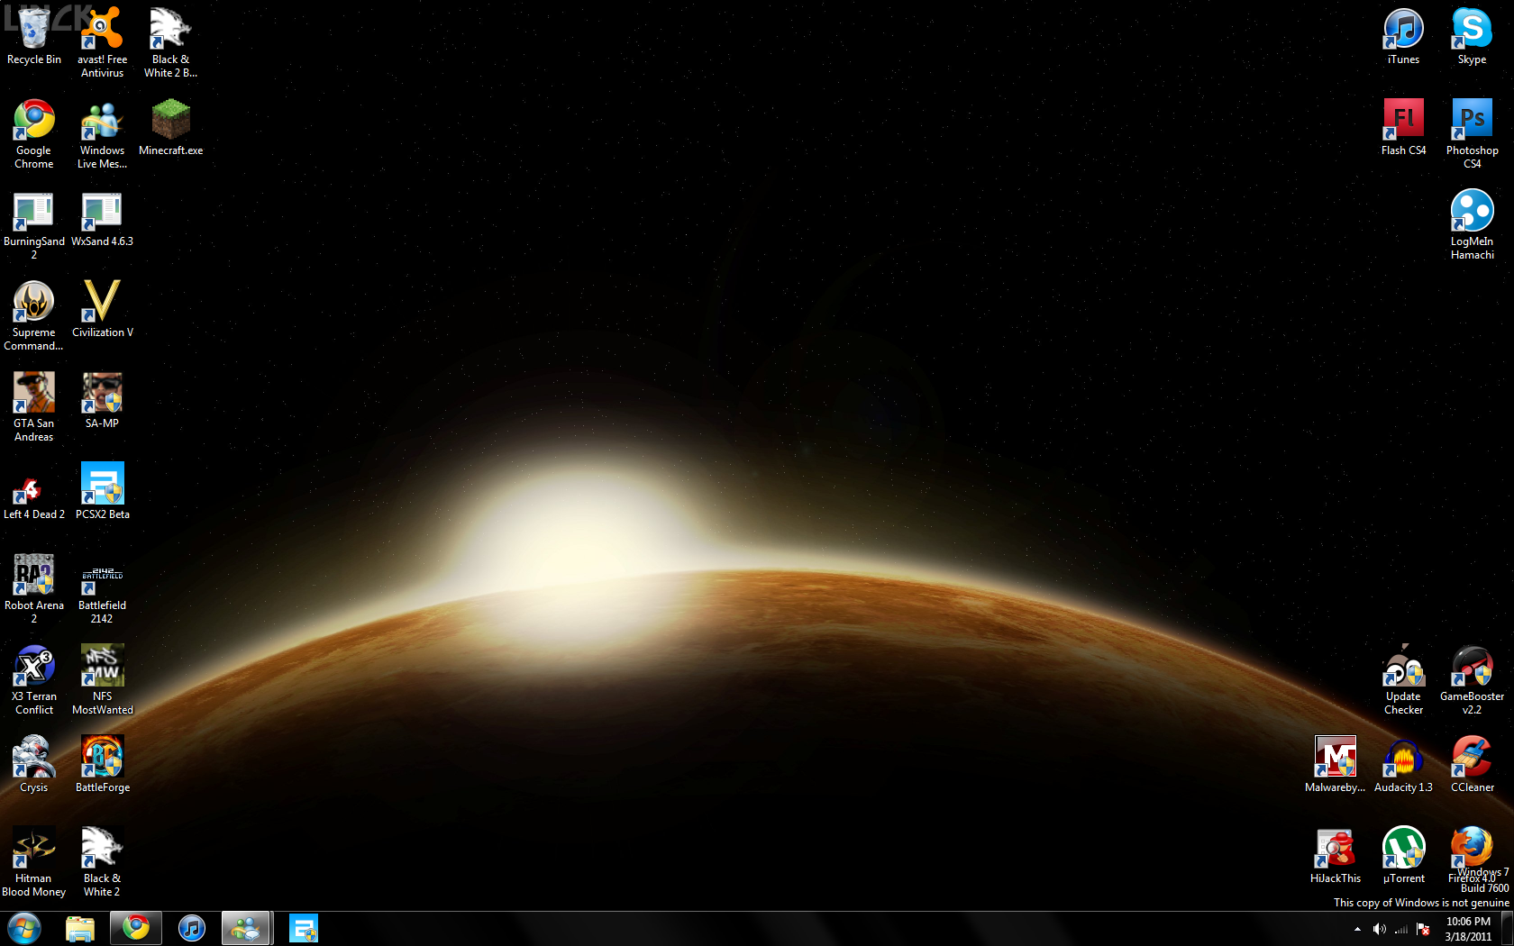Open Action Center flag icon
The height and width of the screenshot is (946, 1514).
pos(1424,929)
